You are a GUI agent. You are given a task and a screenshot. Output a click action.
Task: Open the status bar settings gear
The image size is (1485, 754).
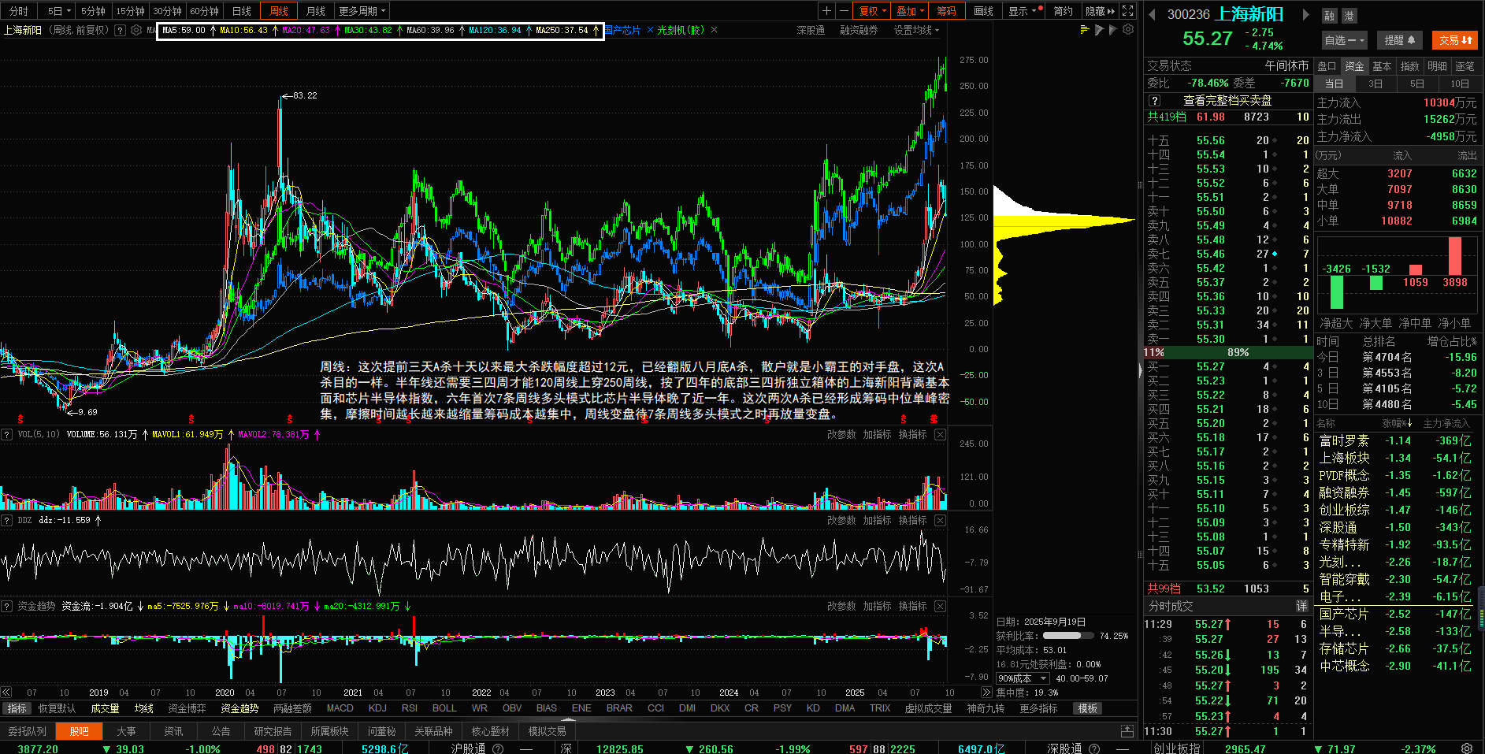(x=1467, y=748)
